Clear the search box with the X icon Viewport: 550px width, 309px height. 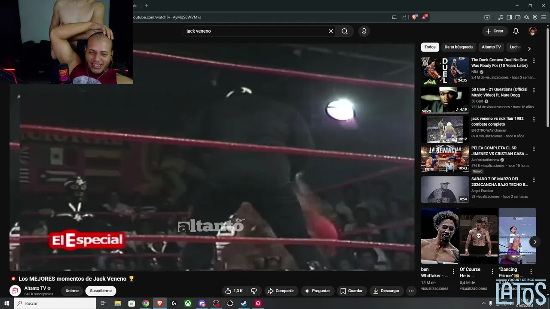(x=331, y=31)
